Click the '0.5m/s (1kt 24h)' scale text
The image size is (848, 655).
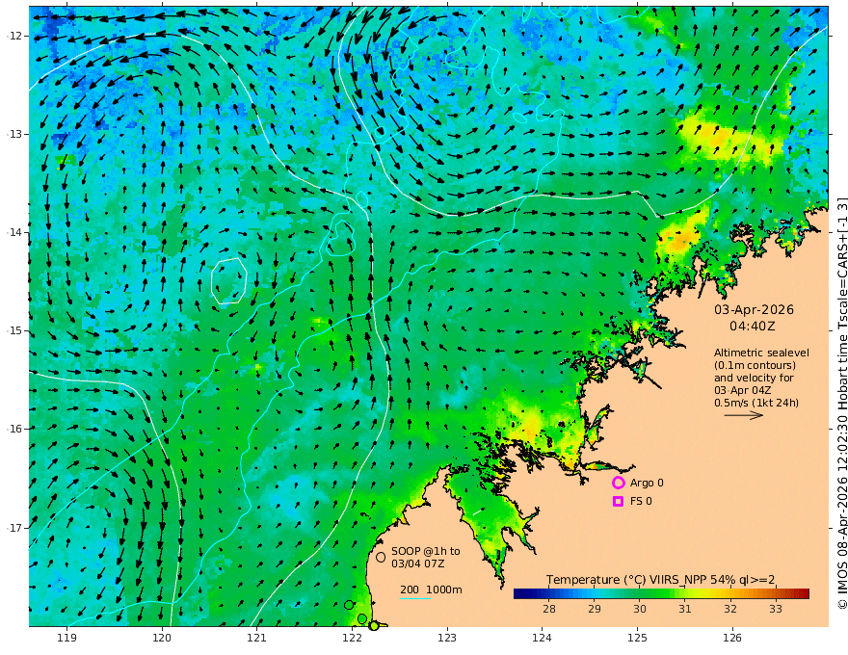click(x=756, y=403)
